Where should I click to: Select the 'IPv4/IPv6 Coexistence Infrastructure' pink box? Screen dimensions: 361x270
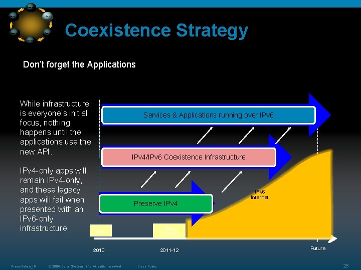189,157
